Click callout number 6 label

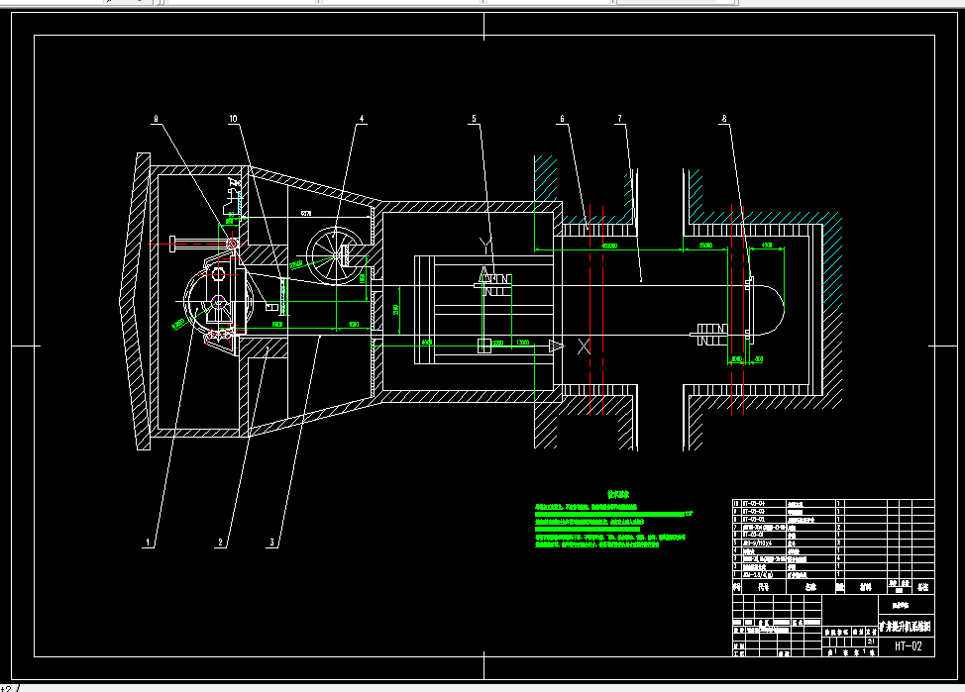(562, 119)
